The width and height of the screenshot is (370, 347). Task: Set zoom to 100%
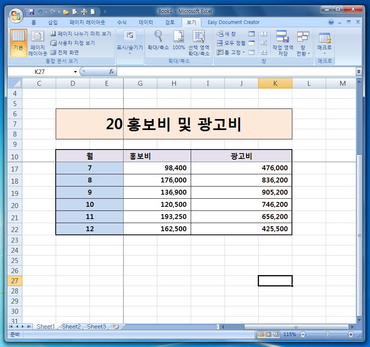[x=178, y=40]
